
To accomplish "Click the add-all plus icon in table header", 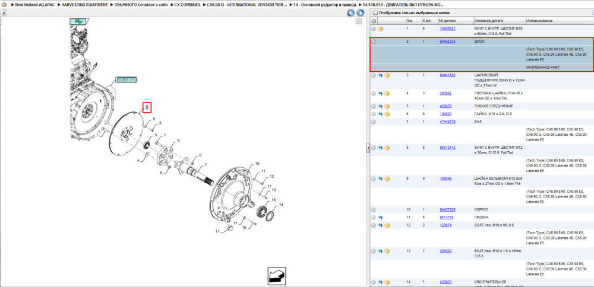I will pyautogui.click(x=374, y=20).
